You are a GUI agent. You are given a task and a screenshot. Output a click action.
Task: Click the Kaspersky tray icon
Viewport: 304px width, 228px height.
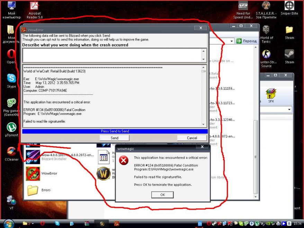coord(230,224)
